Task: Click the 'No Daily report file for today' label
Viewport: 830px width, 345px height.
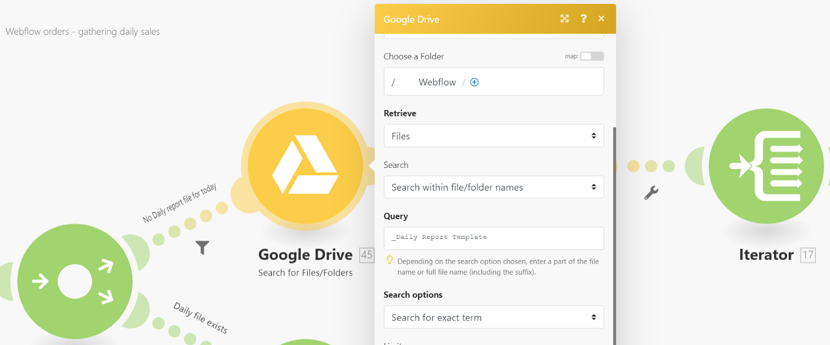Action: point(179,203)
